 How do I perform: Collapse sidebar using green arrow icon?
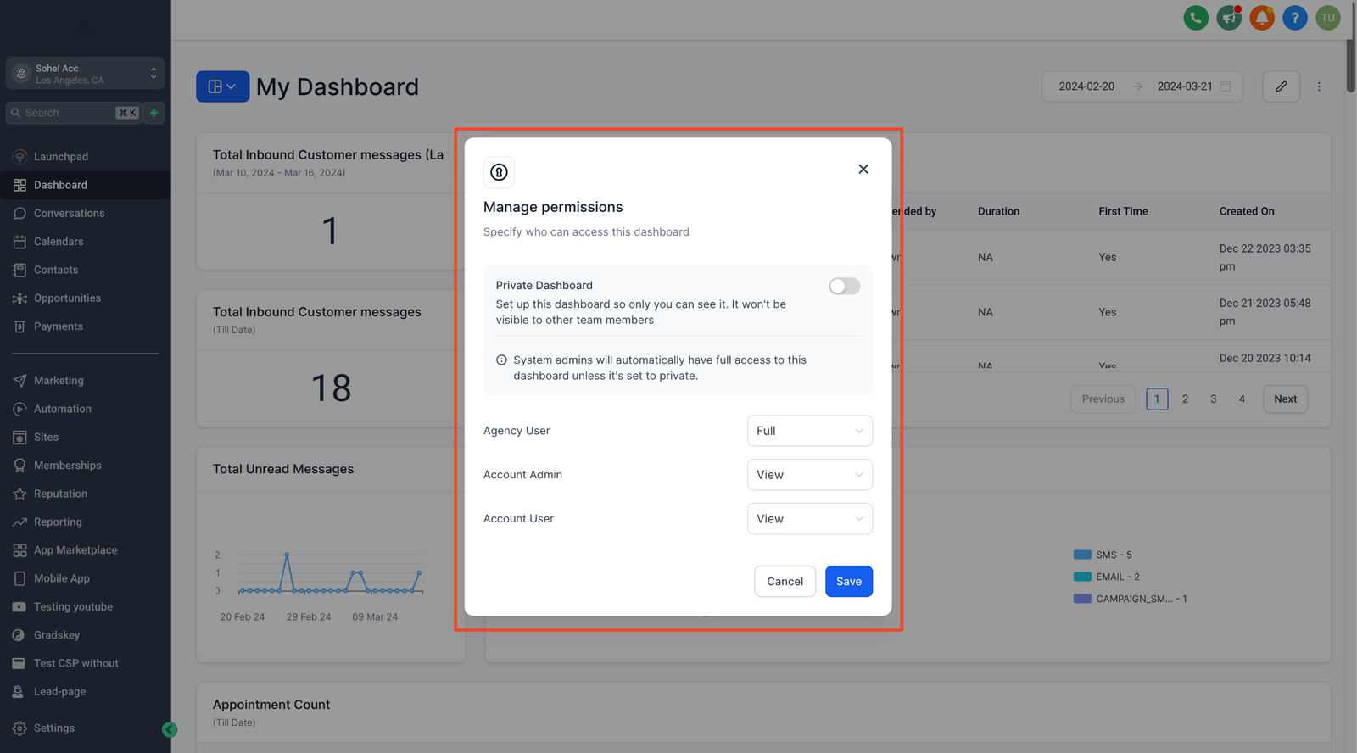[x=170, y=729]
